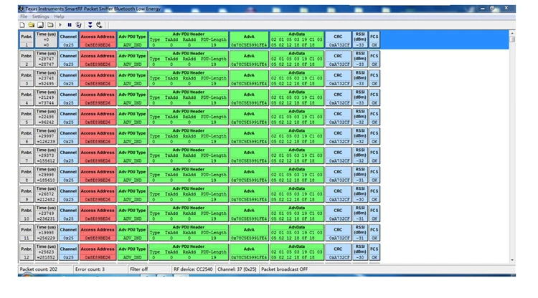Click the grey folder toolbar icon
The width and height of the screenshot is (538, 298).
[50, 25]
